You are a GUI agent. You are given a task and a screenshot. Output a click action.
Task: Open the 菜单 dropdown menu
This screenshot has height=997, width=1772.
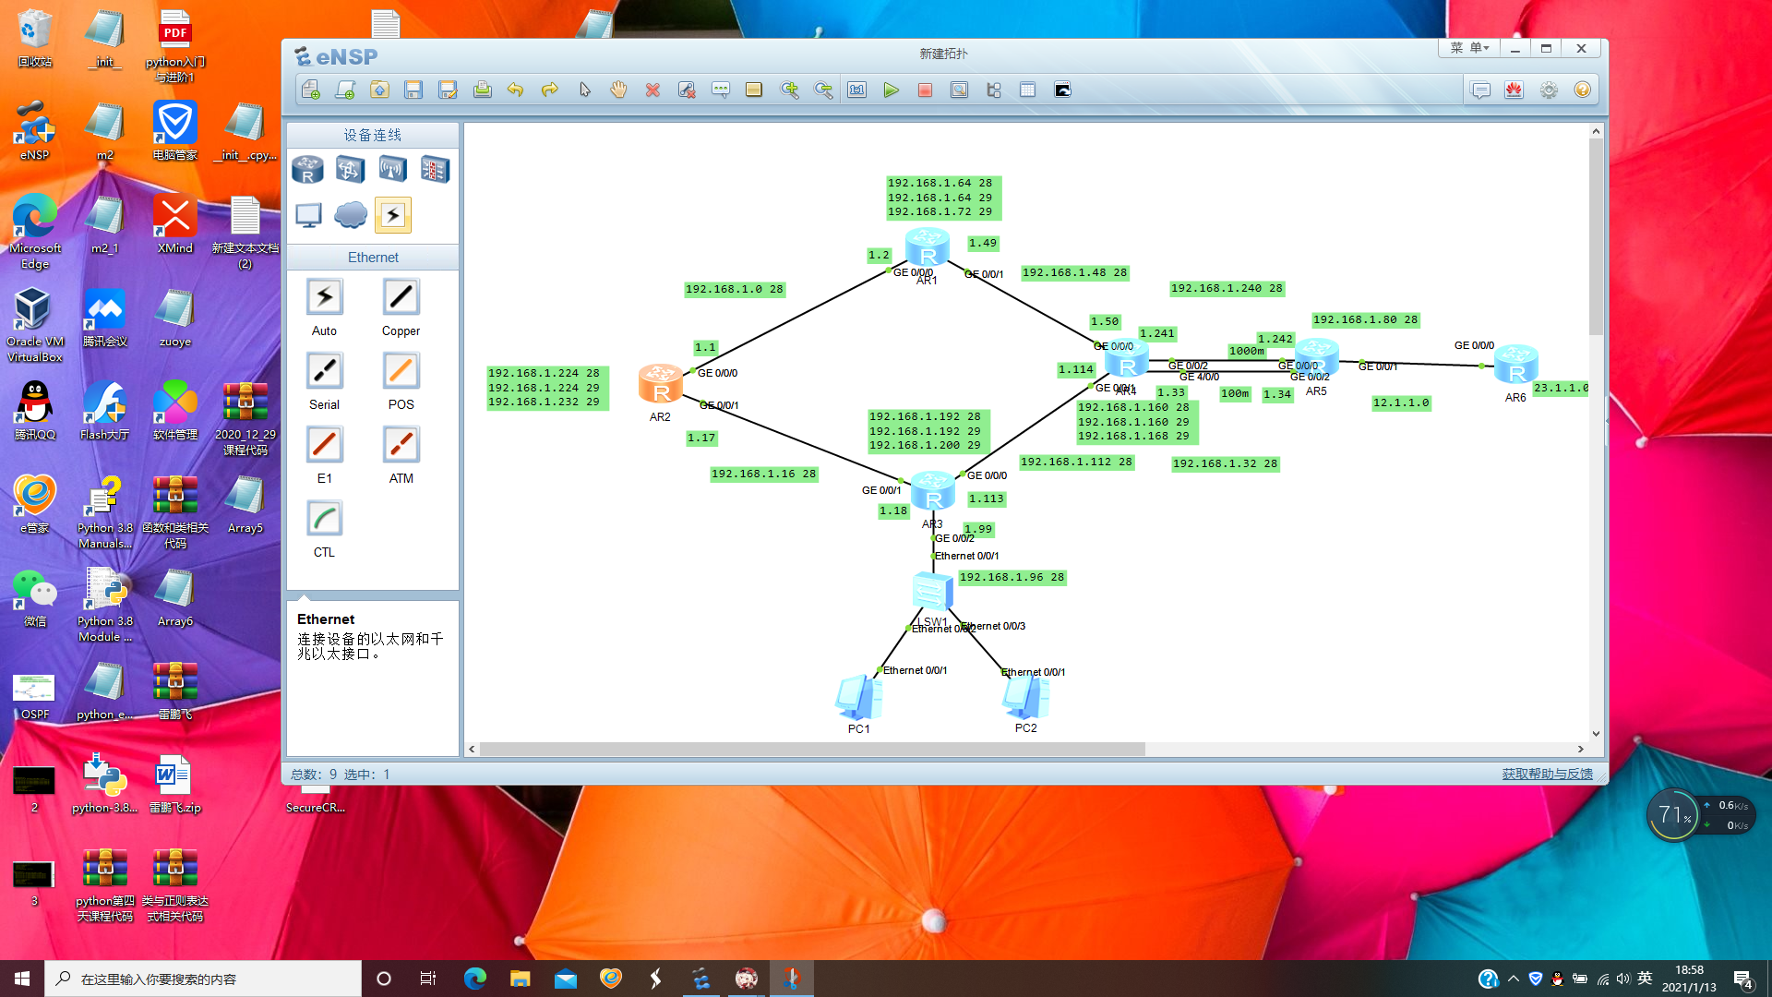[x=1469, y=48]
